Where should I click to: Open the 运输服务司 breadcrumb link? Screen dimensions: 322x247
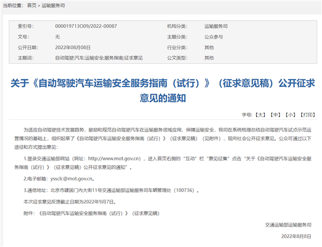pos(53,5)
